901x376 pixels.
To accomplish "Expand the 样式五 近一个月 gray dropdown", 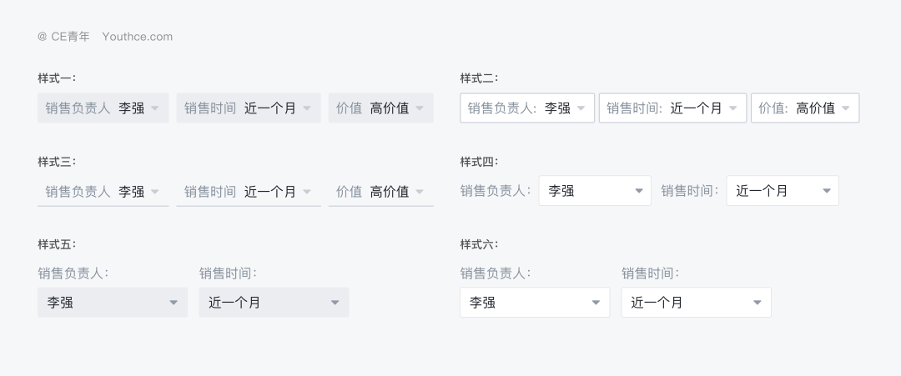I will coord(274,303).
